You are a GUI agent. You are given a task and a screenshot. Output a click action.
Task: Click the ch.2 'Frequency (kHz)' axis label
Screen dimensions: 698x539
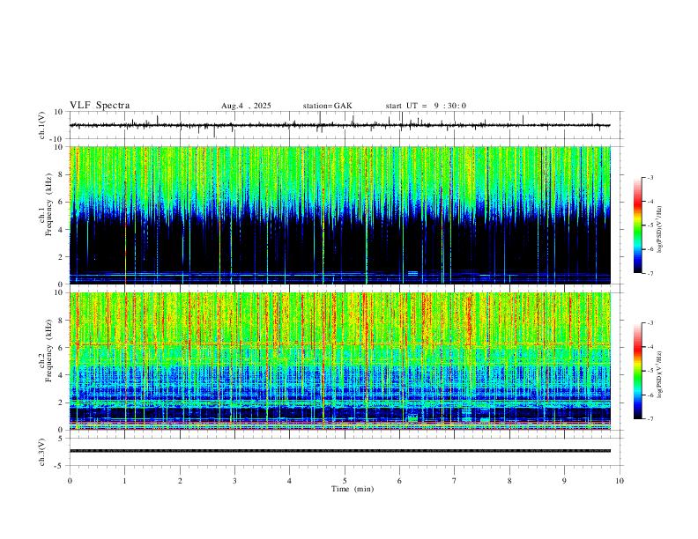click(x=48, y=351)
